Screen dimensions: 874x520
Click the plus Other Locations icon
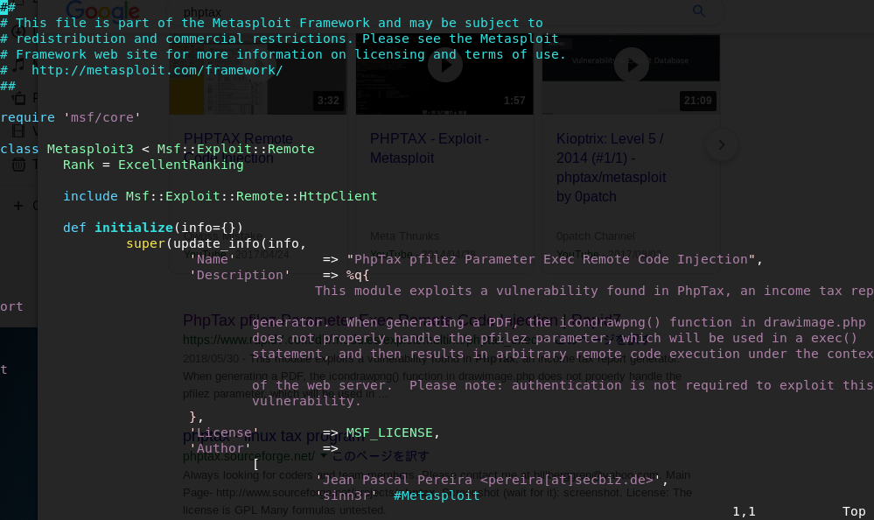click(18, 206)
